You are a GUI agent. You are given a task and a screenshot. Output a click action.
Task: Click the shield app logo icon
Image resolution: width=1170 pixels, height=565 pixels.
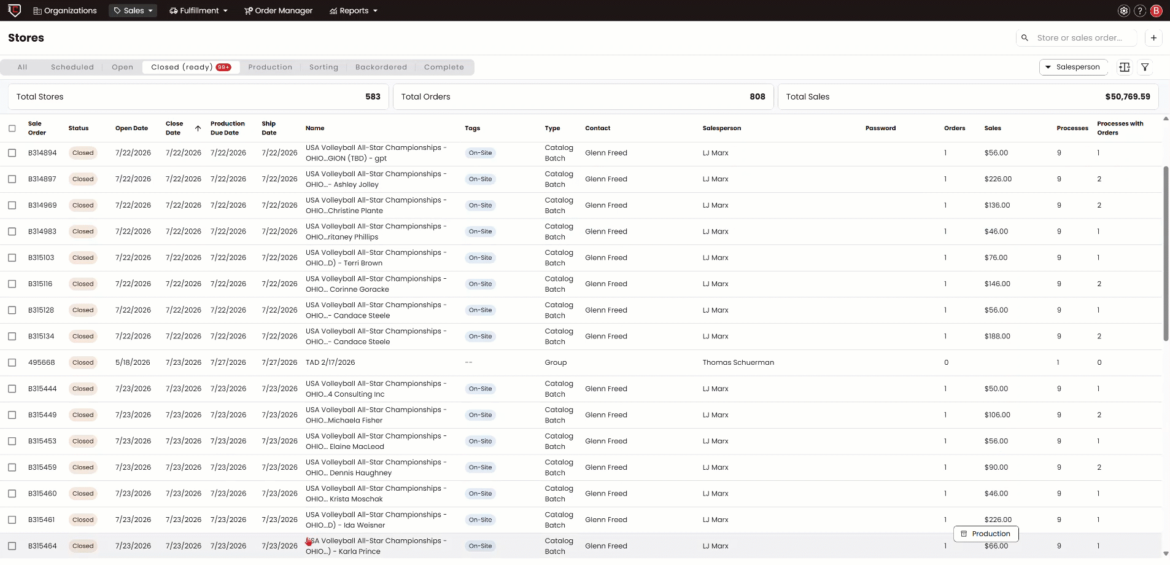click(14, 10)
